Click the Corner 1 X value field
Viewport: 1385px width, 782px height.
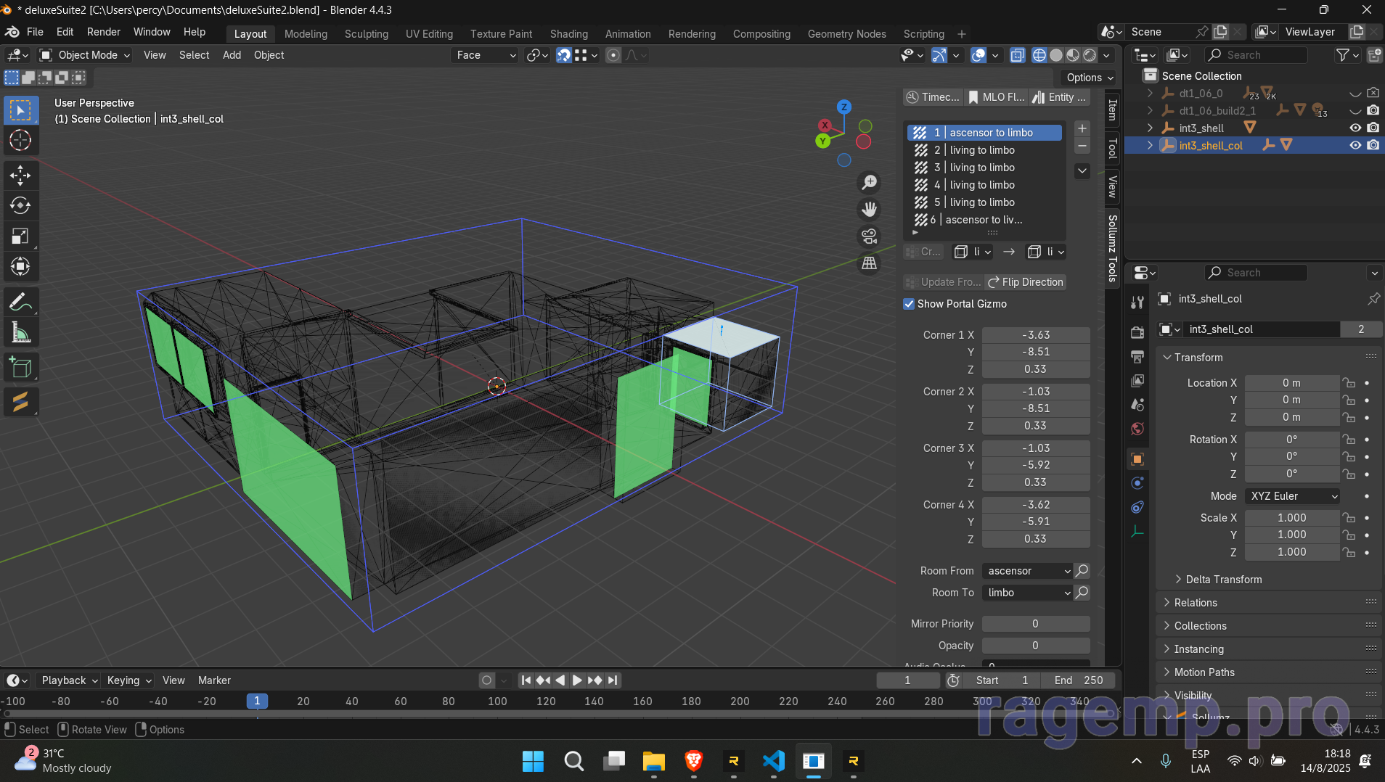tap(1036, 335)
